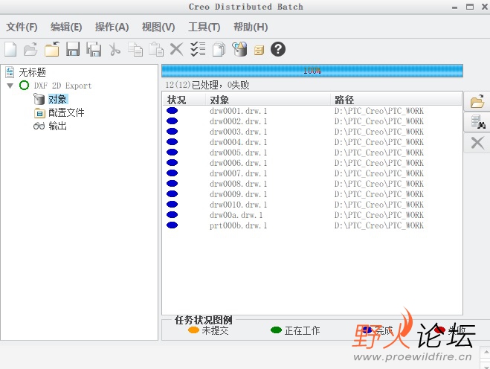Viewport: 490px width, 369px height.
Task: Select the 配置文件 tree item
Action: (66, 112)
